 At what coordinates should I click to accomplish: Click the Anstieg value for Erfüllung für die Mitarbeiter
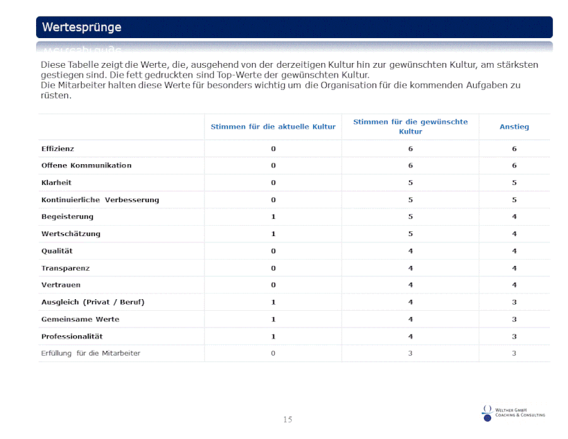pyautogui.click(x=514, y=353)
